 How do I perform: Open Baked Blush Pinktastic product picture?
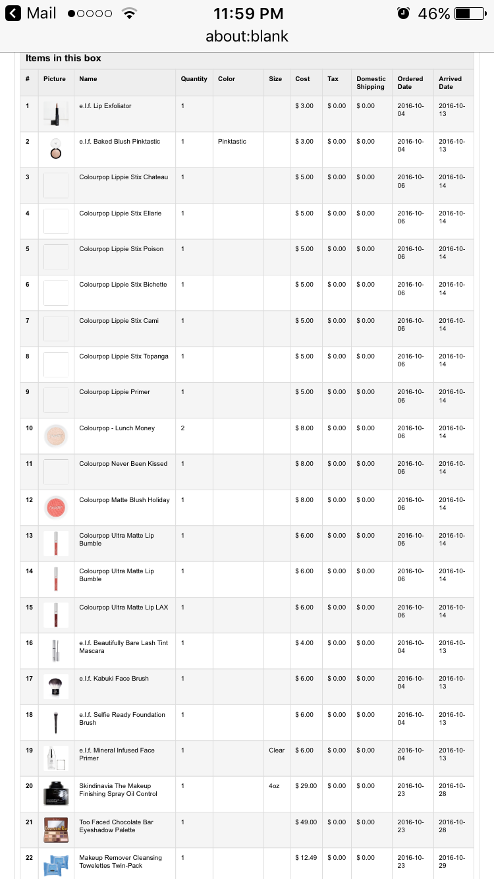tap(56, 150)
